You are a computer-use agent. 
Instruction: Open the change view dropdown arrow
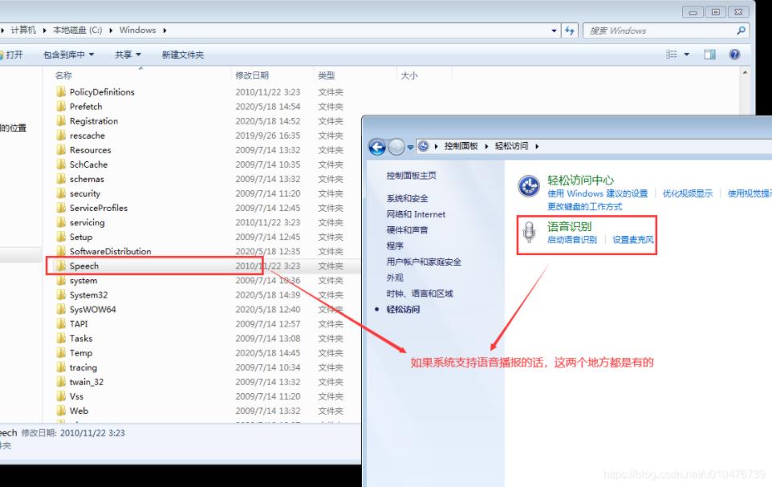tap(687, 55)
